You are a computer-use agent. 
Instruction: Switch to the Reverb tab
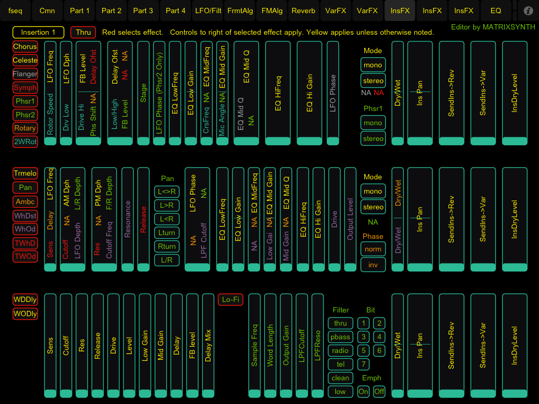[303, 11]
